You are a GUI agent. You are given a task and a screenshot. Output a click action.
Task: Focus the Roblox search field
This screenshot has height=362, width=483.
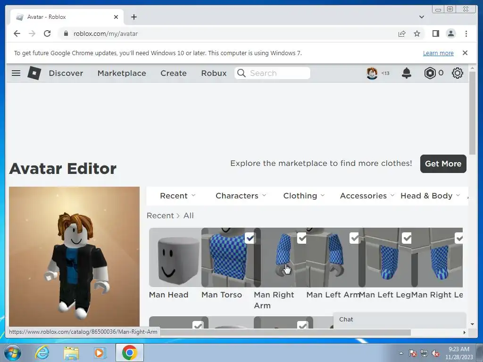tap(272, 73)
